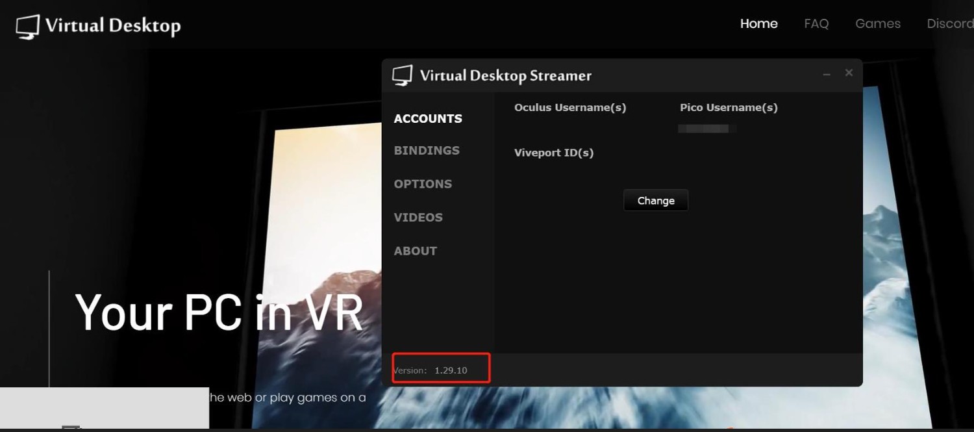
Task: Click the Pico Username(s) label
Action: 729,108
